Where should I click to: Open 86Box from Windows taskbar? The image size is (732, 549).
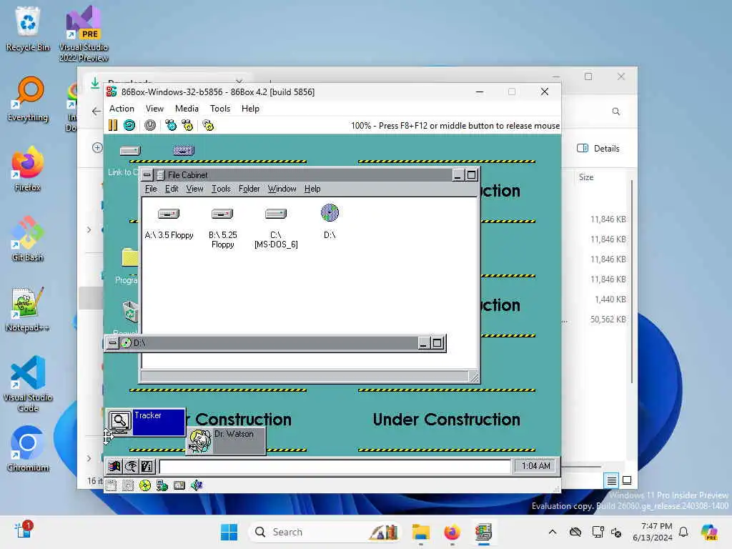[x=483, y=532]
